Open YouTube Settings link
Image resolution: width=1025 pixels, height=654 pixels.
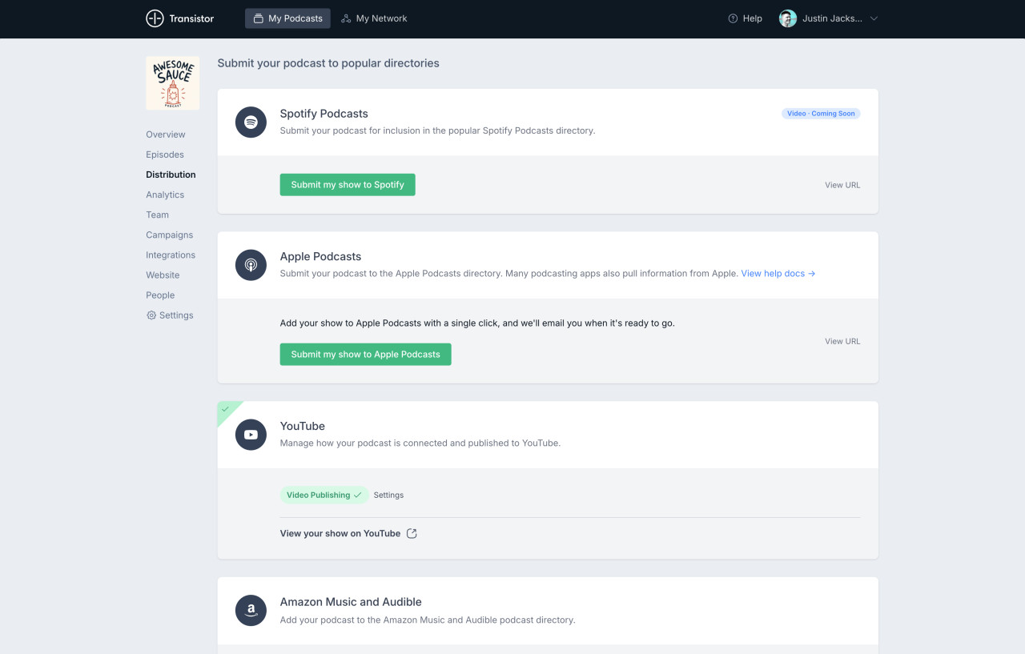pos(388,496)
